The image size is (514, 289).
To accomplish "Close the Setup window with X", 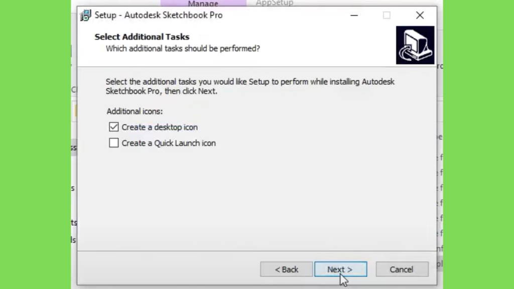I will (420, 16).
